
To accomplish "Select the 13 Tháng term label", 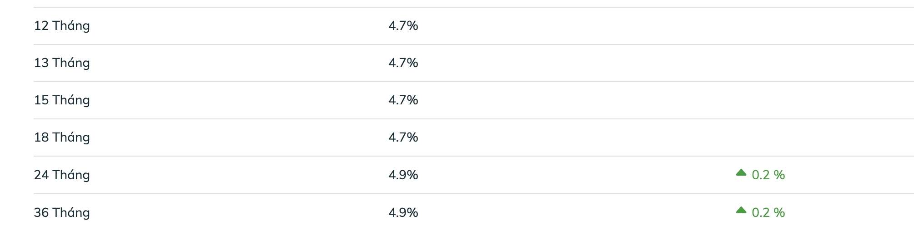I will click(x=62, y=63).
